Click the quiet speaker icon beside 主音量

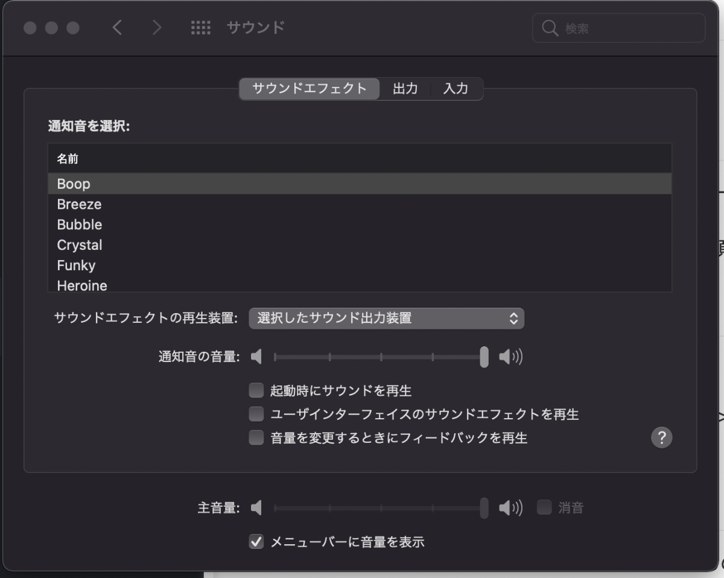[x=256, y=508]
